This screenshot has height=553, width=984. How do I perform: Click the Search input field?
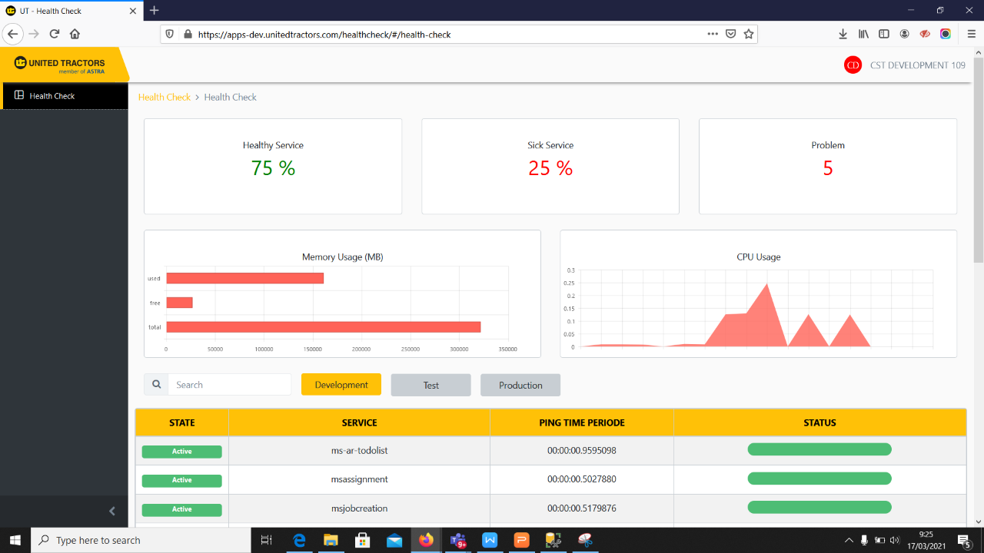230,385
